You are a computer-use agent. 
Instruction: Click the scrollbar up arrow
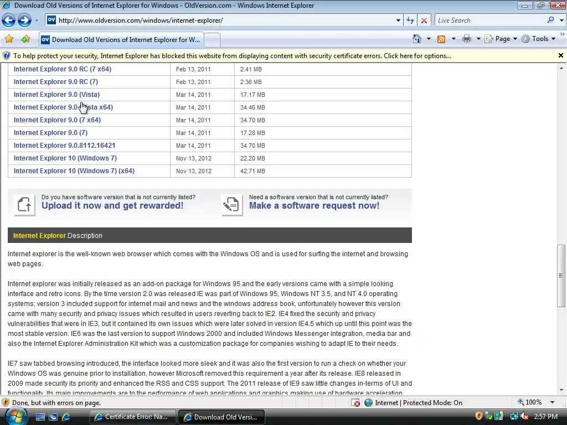[561, 68]
